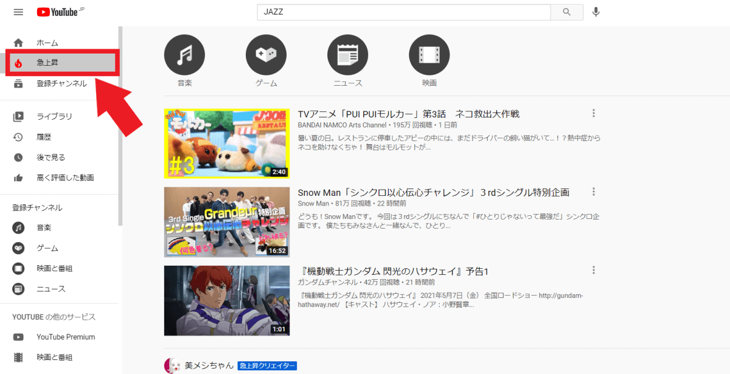Open title Snow Man「シンクロ以心伝心チャレンジ」
This screenshot has width=730, height=374.
(x=434, y=193)
